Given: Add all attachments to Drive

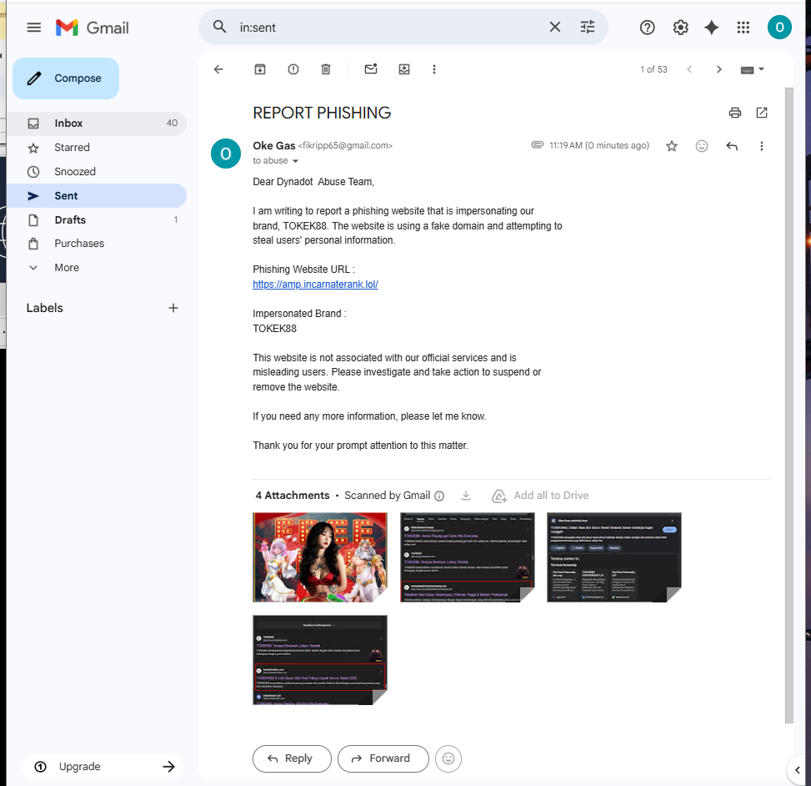Looking at the screenshot, I should click(x=540, y=496).
